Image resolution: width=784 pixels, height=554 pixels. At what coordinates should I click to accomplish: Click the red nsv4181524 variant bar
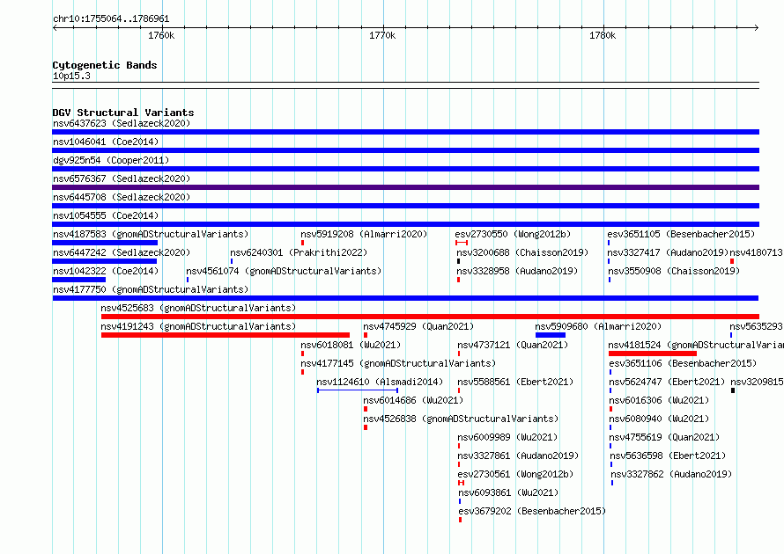652,354
